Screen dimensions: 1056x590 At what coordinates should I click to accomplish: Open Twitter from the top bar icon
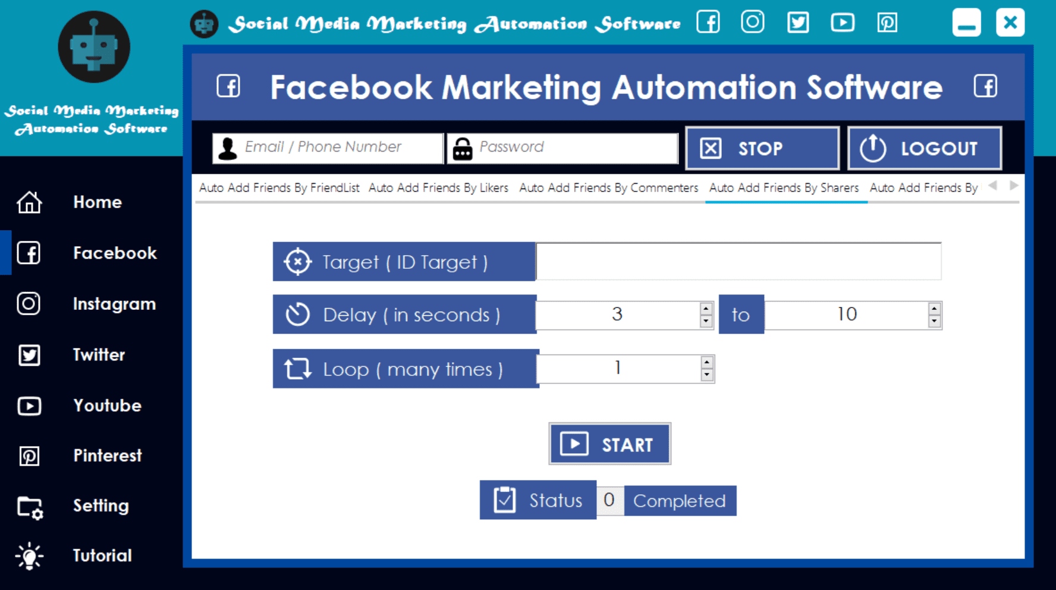tap(798, 23)
